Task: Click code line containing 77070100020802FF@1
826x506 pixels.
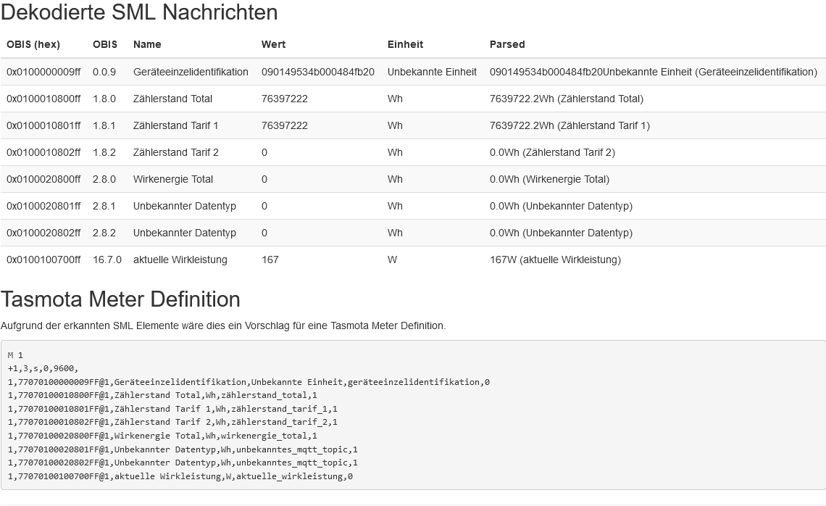Action: coord(183,463)
